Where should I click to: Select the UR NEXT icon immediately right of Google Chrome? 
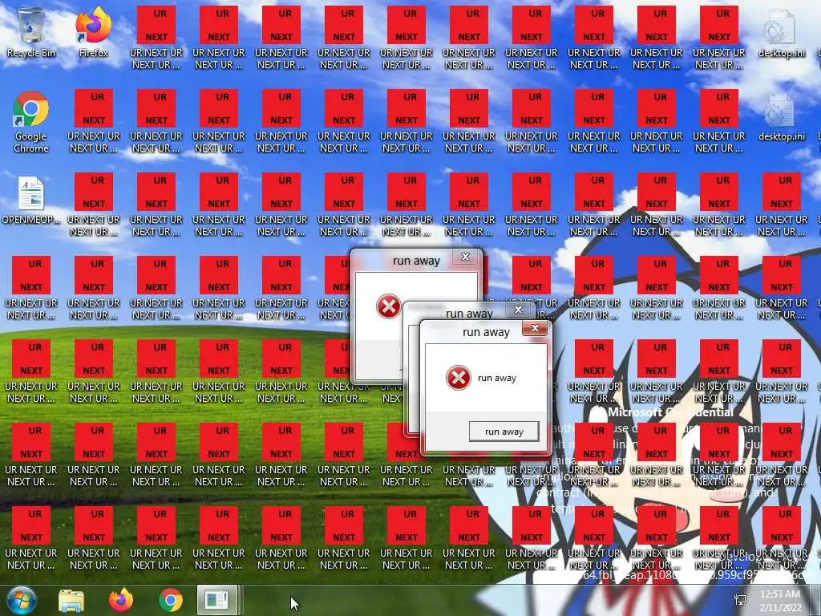click(x=94, y=121)
